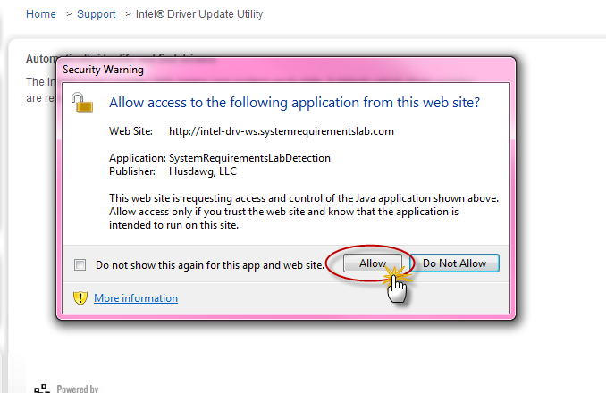Go to the Home breadcrumb link
This screenshot has height=393, width=606.
click(x=41, y=14)
